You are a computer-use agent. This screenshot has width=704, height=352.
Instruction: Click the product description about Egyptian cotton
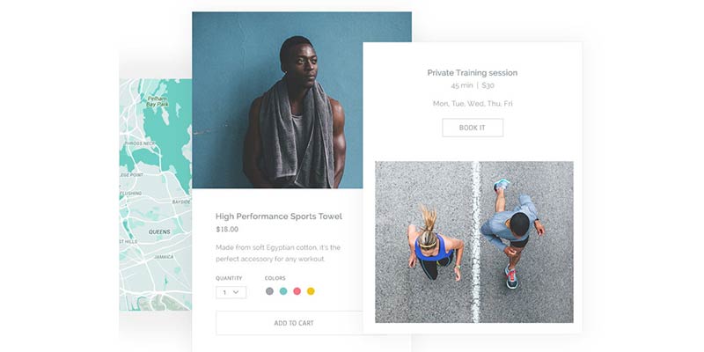click(x=278, y=253)
